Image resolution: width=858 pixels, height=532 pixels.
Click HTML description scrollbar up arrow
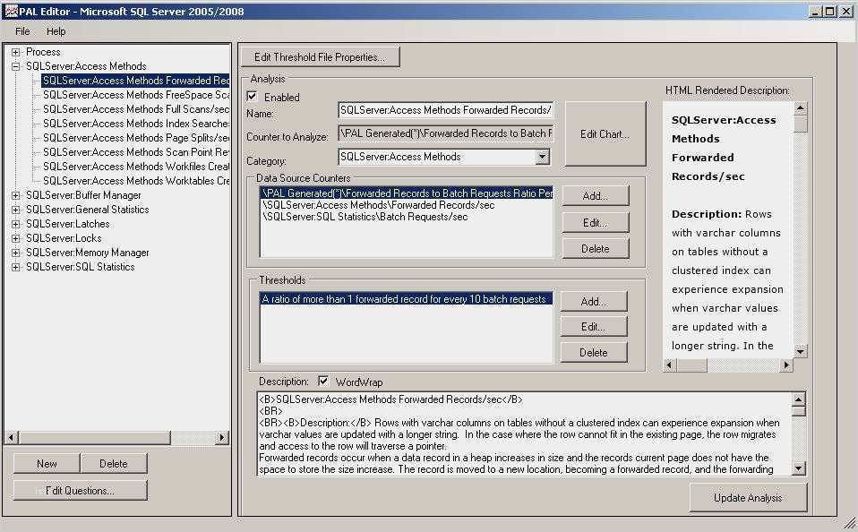coord(800,108)
